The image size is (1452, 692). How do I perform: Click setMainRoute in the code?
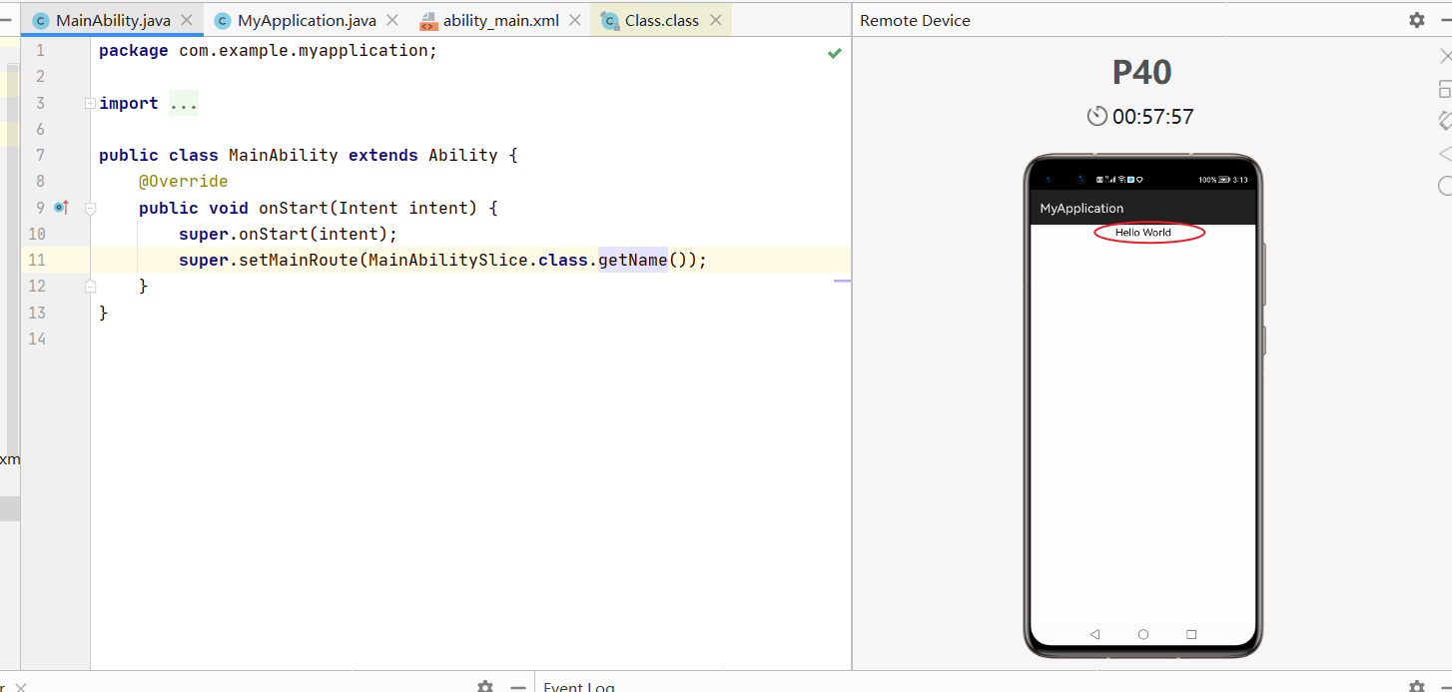299,260
